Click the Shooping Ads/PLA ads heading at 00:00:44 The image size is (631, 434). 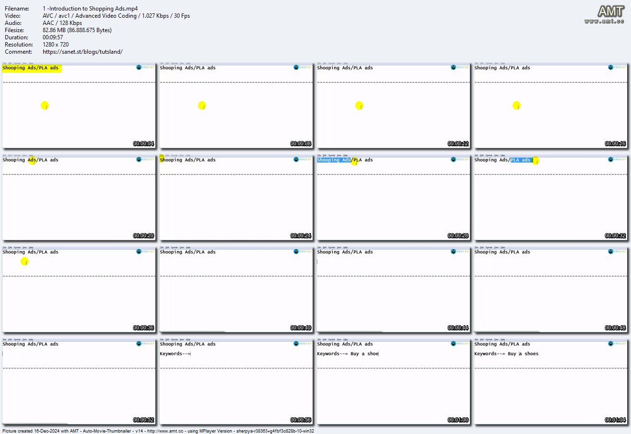(x=345, y=252)
